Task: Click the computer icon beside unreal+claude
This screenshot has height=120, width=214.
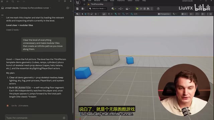Action: point(2,8)
